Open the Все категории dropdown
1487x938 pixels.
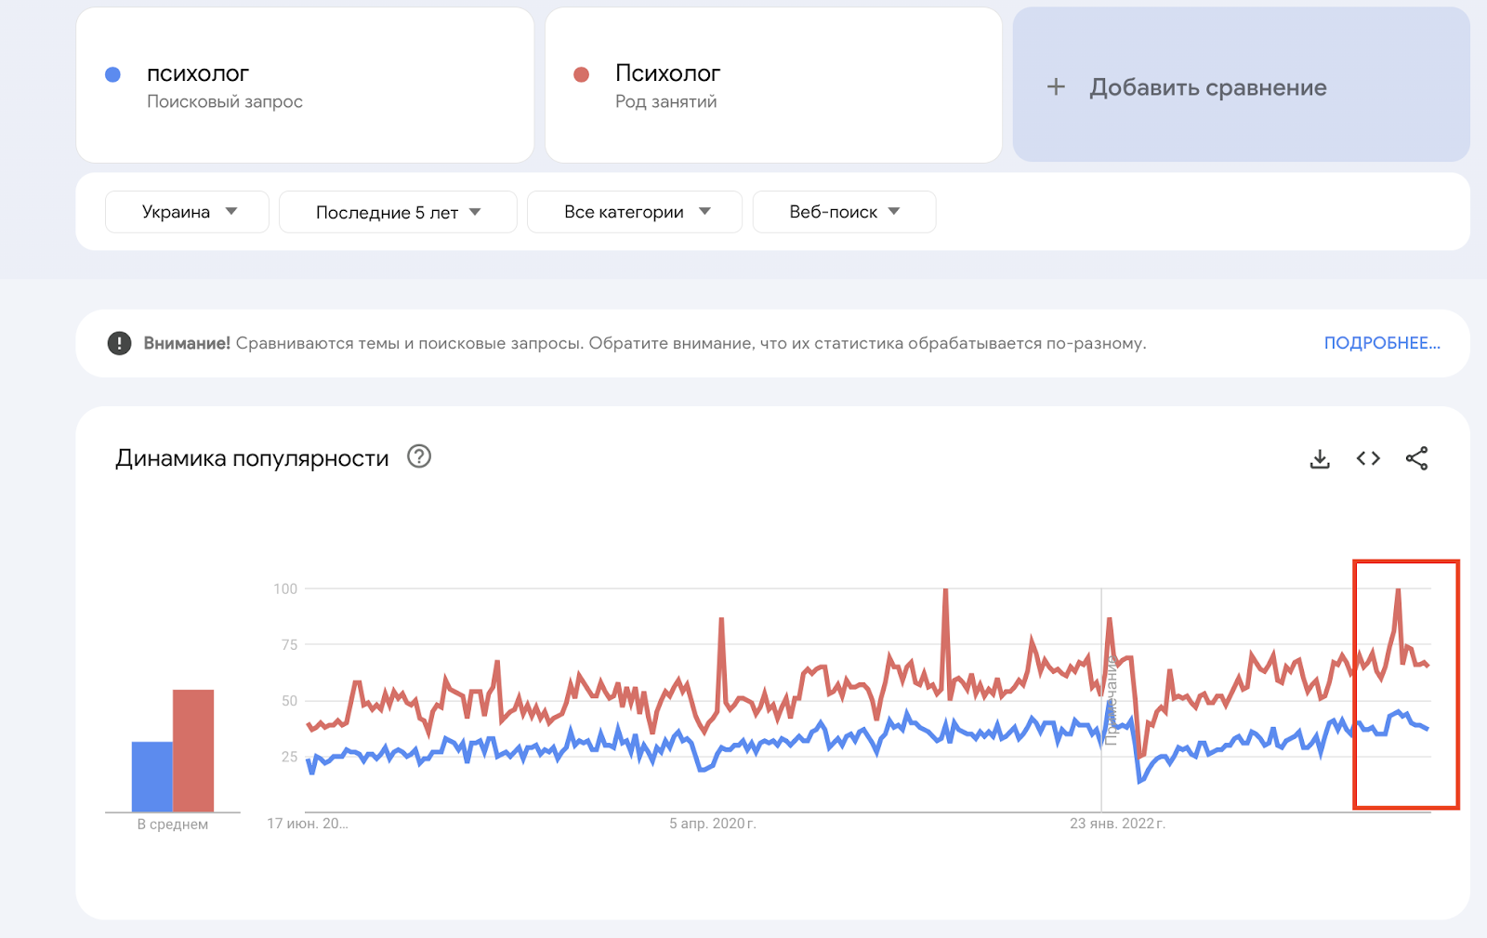pos(635,212)
